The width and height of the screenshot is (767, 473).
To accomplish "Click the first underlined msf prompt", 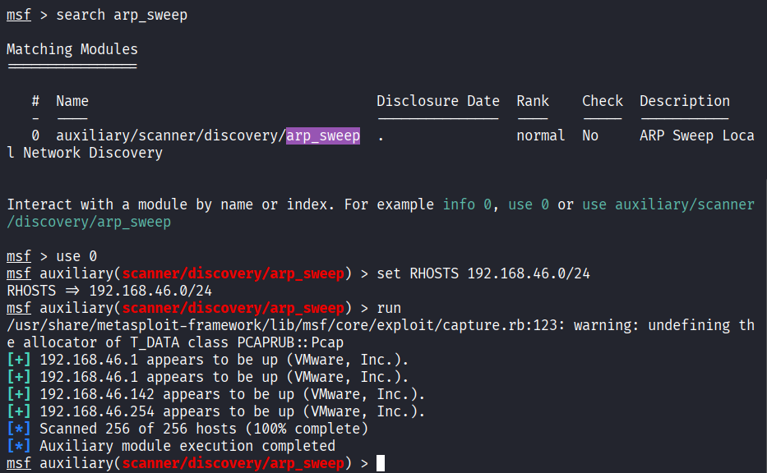I will pyautogui.click(x=16, y=14).
